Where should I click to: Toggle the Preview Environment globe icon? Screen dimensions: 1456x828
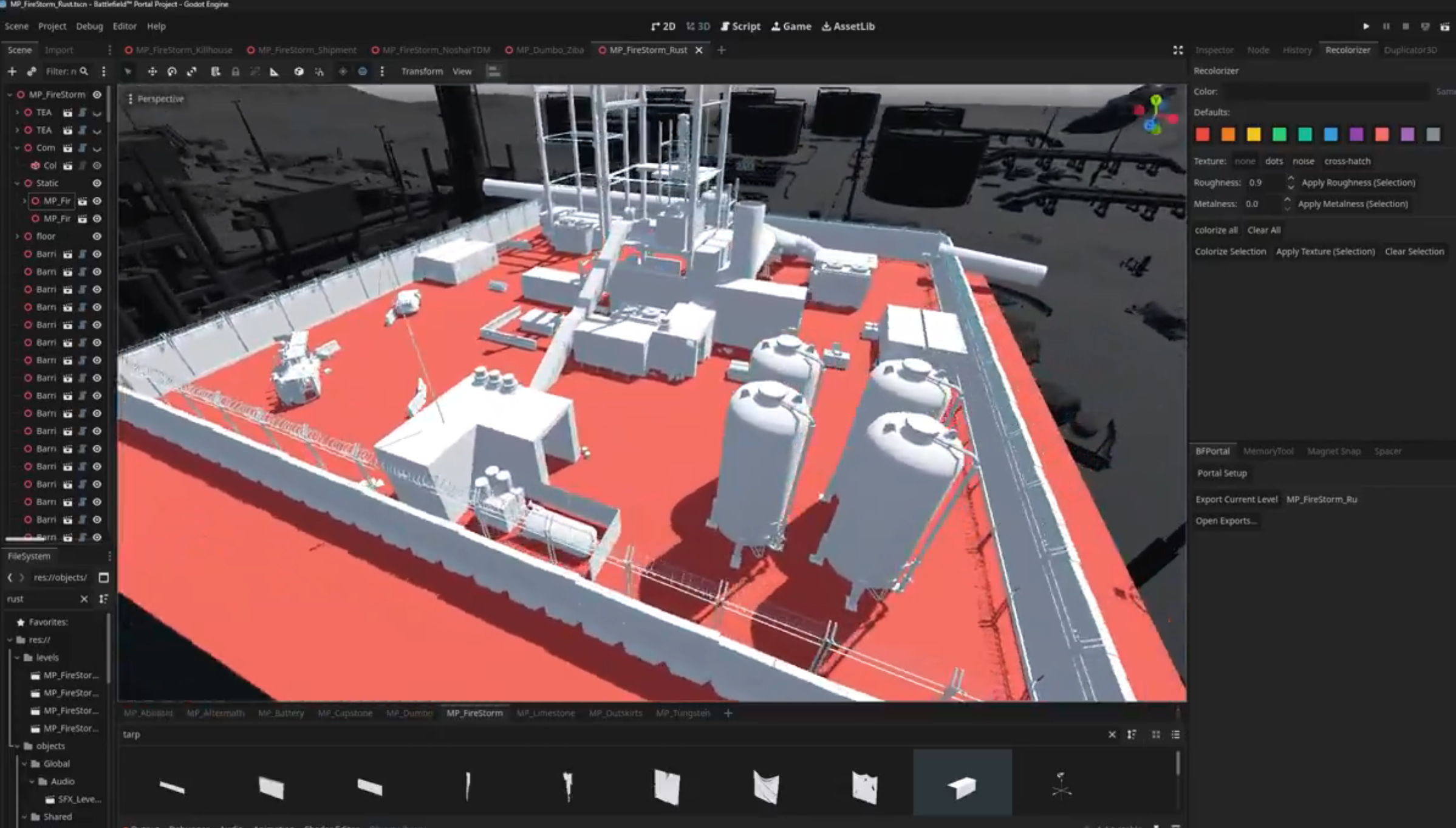[363, 72]
